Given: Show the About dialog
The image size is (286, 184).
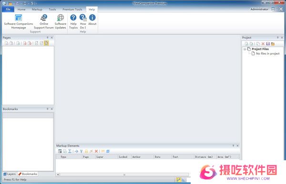Looking at the screenshot, I should pyautogui.click(x=92, y=20).
